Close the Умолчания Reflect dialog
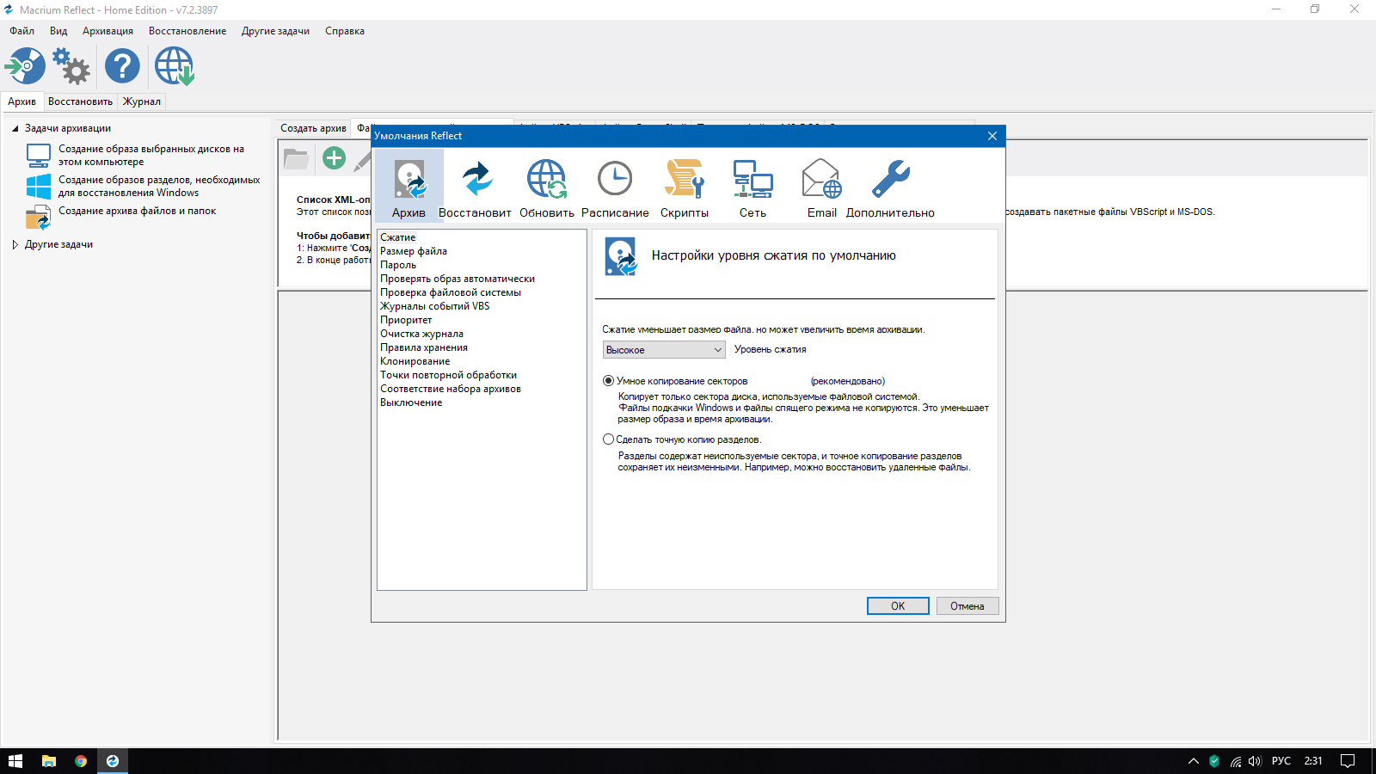The image size is (1376, 774). pyautogui.click(x=992, y=136)
